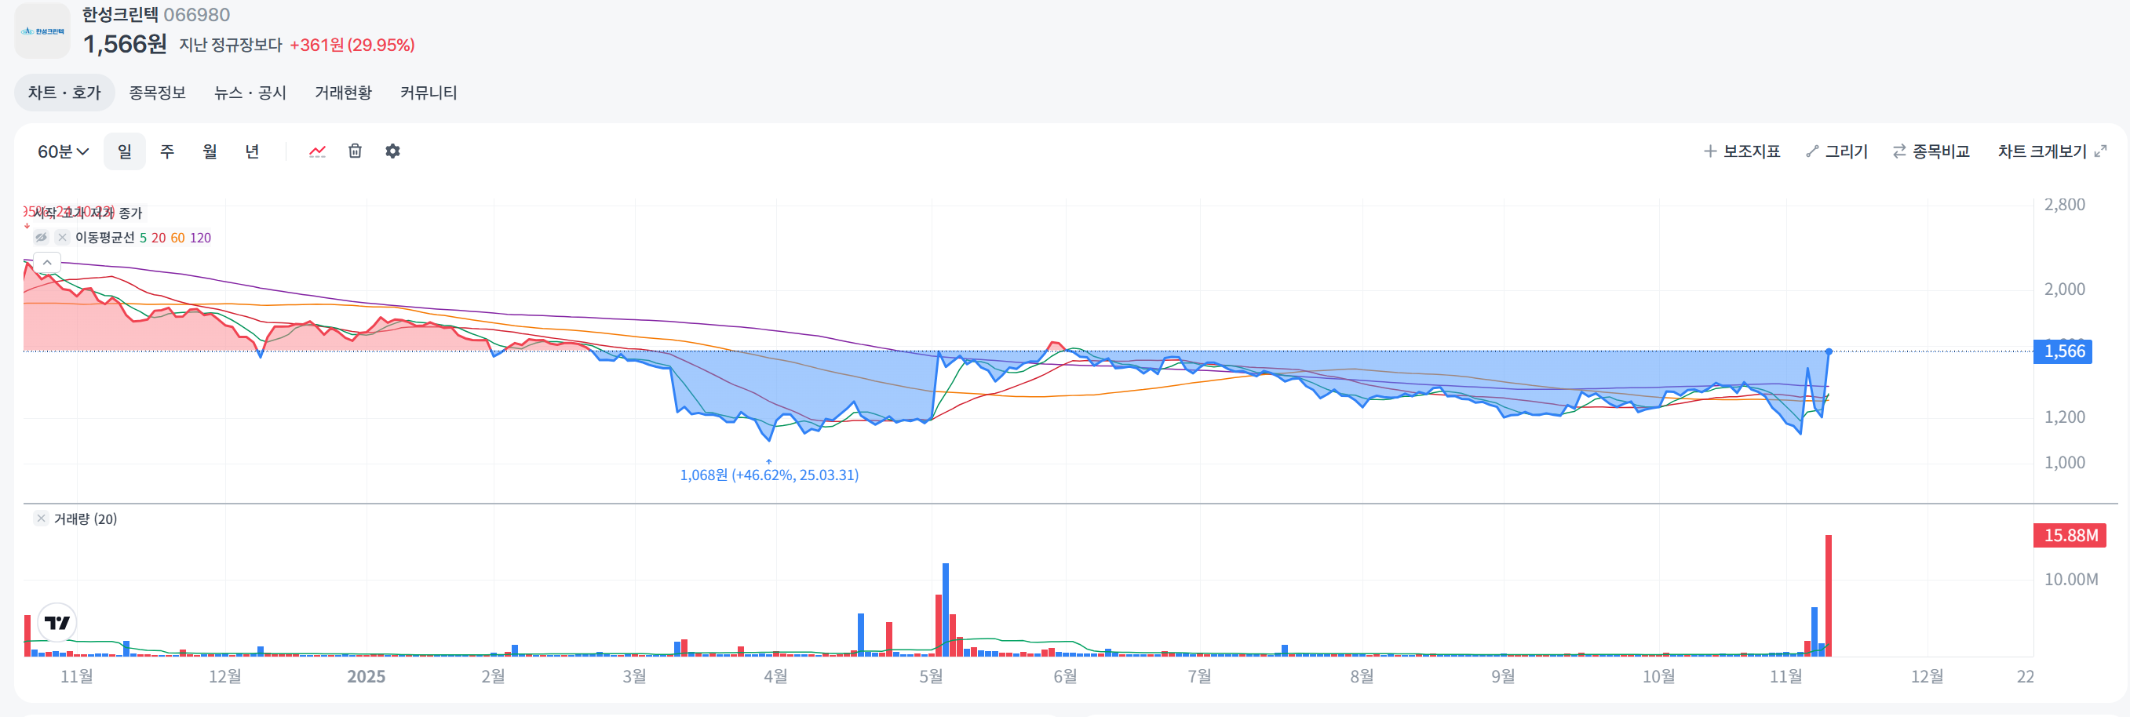This screenshot has width=2130, height=717.
Task: Select the 년 yearly chart period
Action: 252,151
